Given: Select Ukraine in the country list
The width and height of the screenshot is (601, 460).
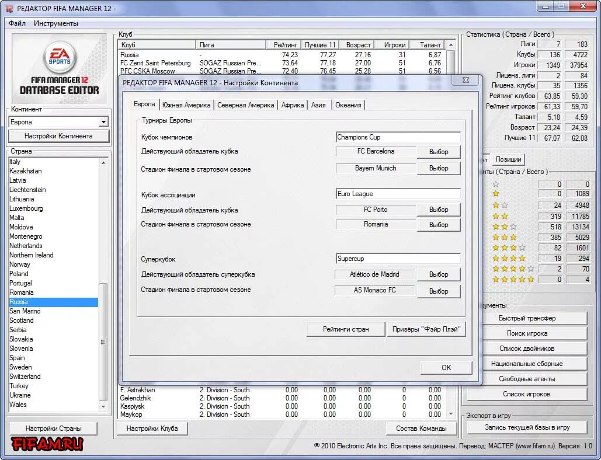Looking at the screenshot, I should tap(53, 395).
